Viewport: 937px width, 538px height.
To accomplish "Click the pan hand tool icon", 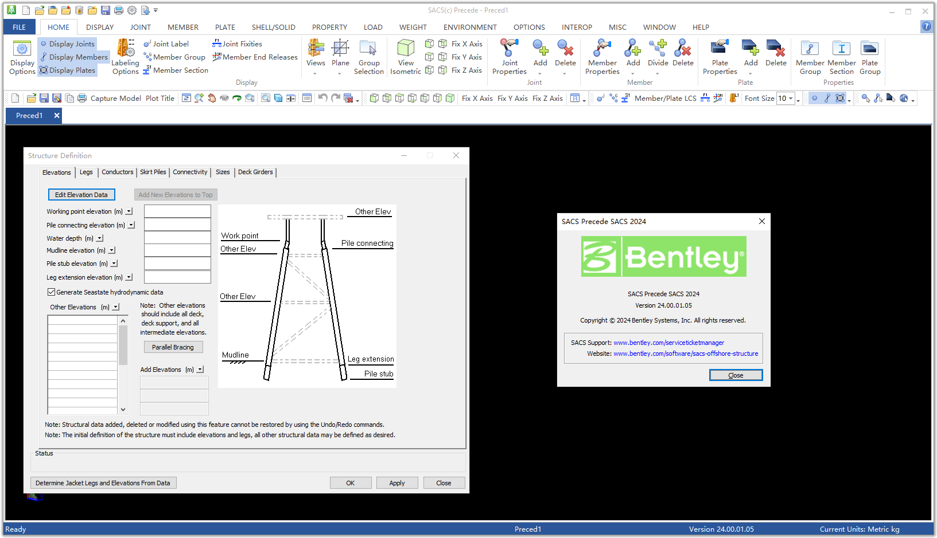I will click(x=212, y=98).
